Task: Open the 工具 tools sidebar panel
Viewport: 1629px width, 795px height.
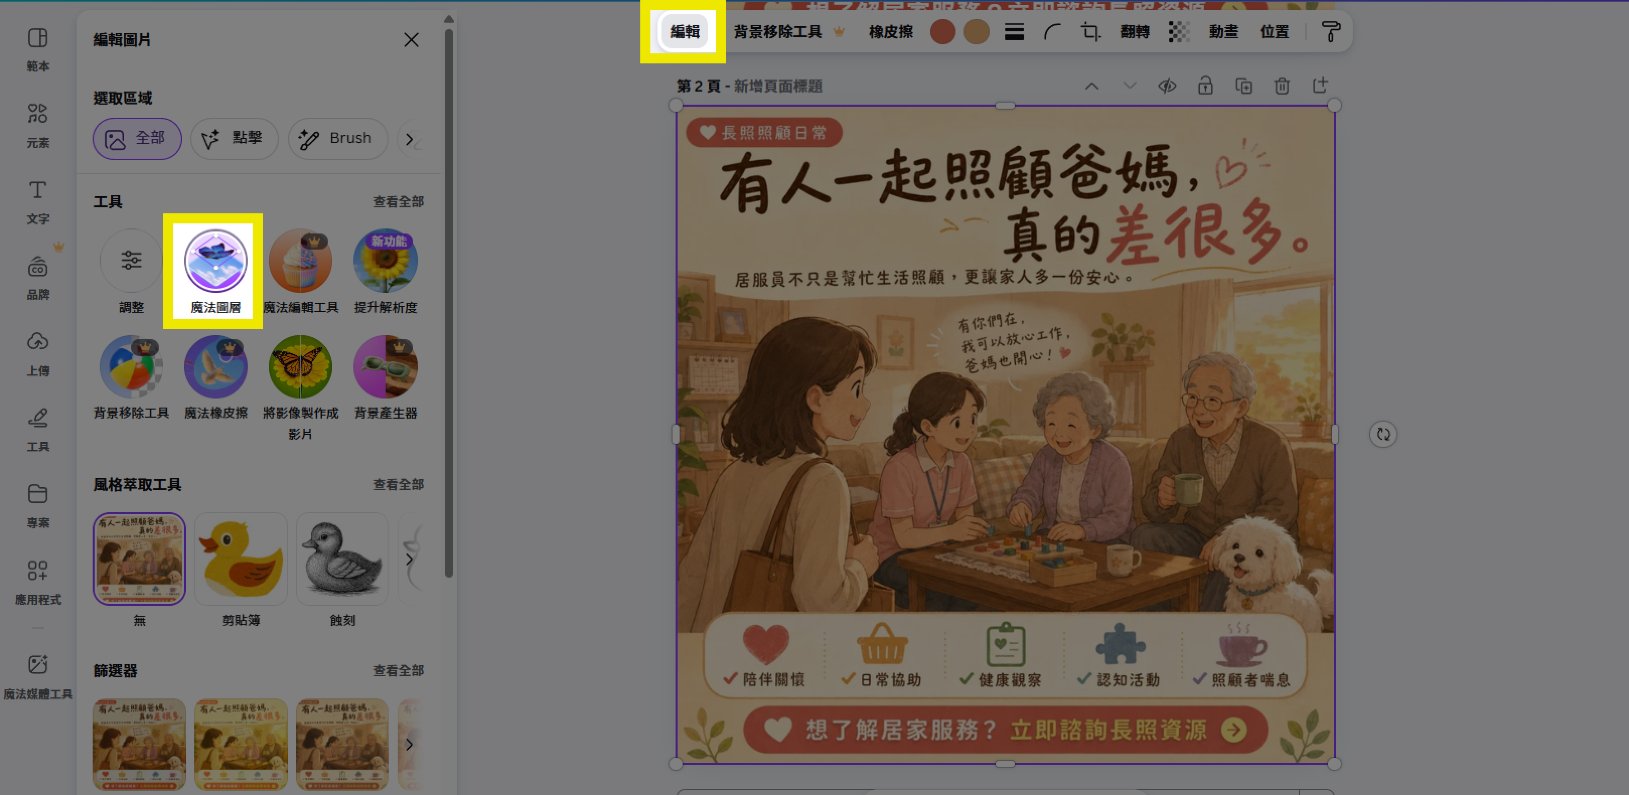Action: 38,430
